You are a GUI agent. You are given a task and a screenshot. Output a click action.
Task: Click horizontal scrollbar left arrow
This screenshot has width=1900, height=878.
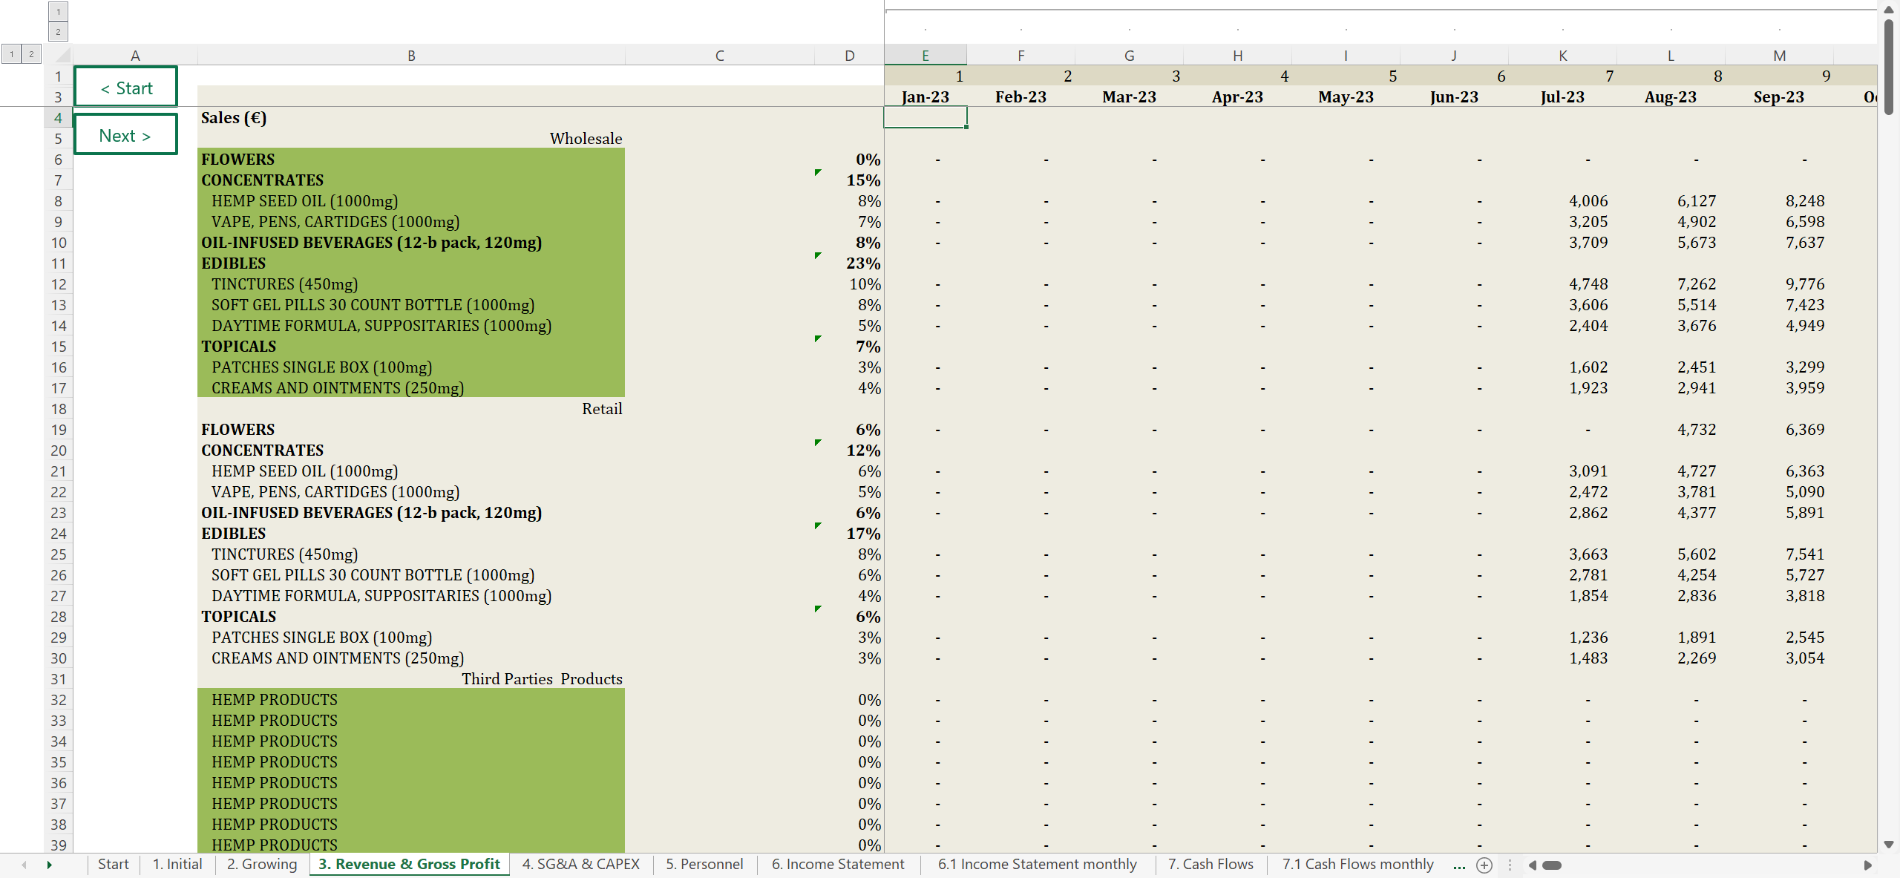(x=1532, y=865)
